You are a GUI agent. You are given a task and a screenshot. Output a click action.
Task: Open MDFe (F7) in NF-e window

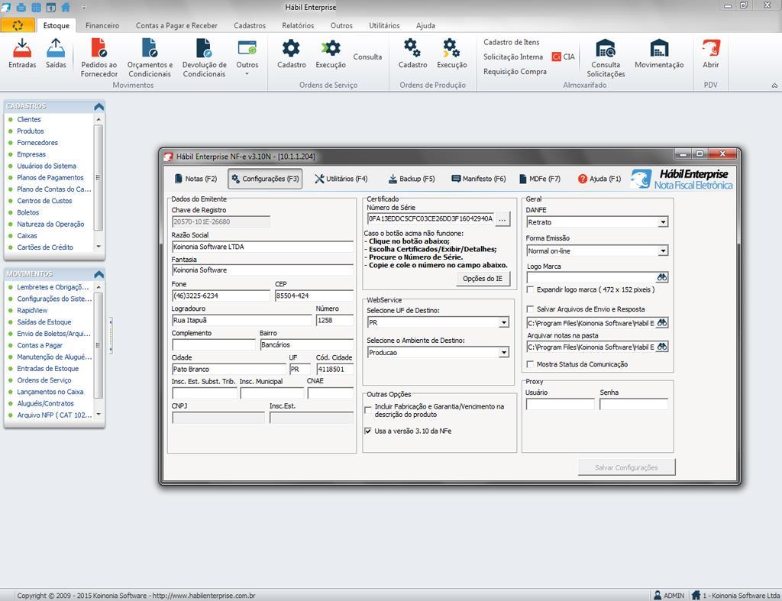pyautogui.click(x=540, y=179)
